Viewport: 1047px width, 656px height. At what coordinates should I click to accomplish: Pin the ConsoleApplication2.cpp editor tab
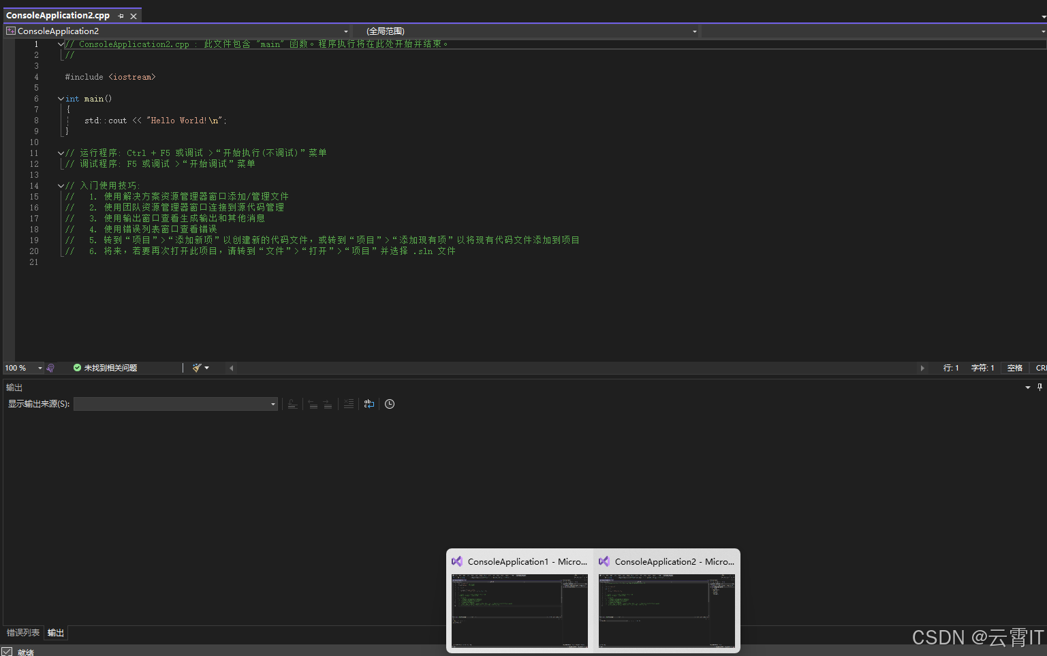point(121,16)
